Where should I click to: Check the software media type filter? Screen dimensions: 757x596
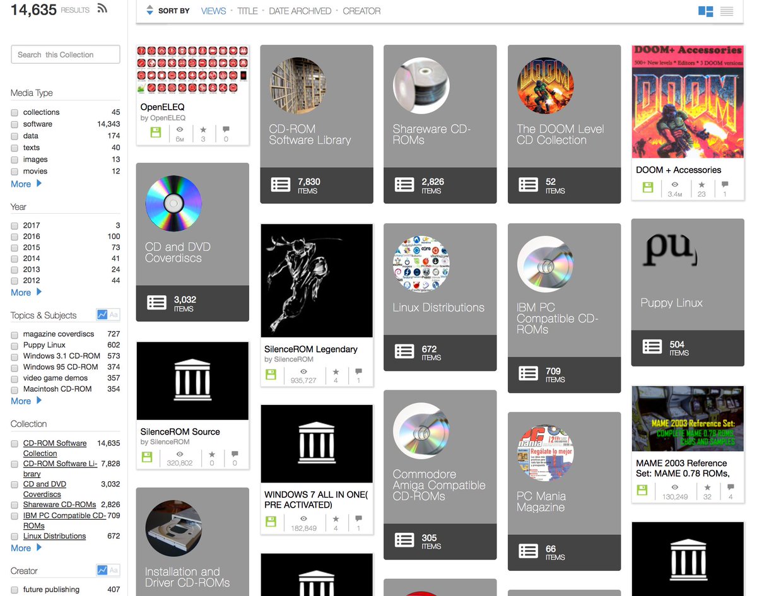(x=15, y=124)
